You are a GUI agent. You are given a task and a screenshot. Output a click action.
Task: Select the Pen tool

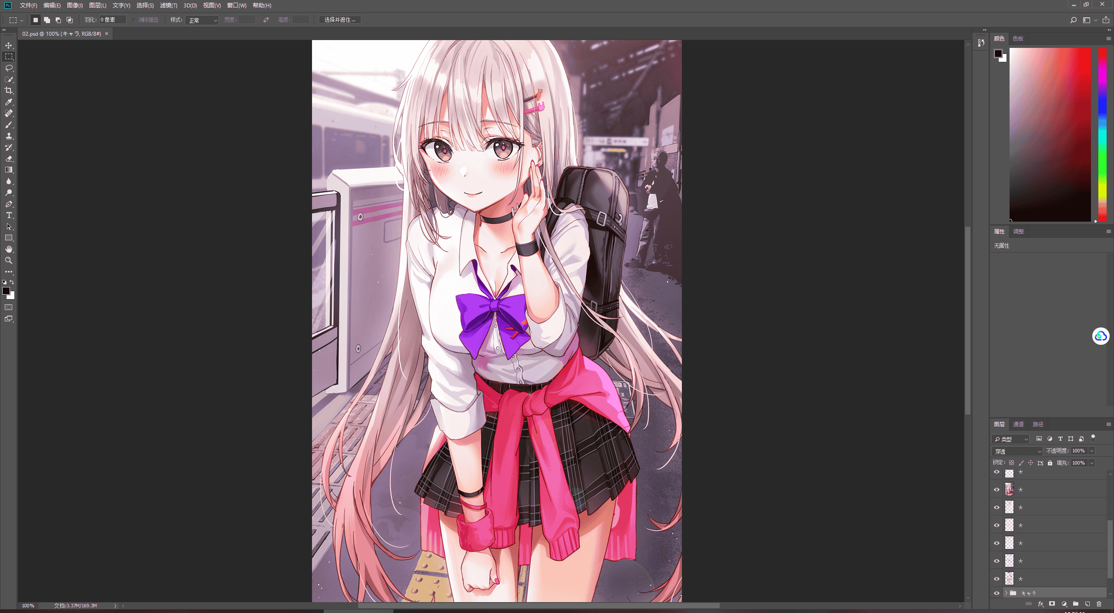tap(9, 204)
